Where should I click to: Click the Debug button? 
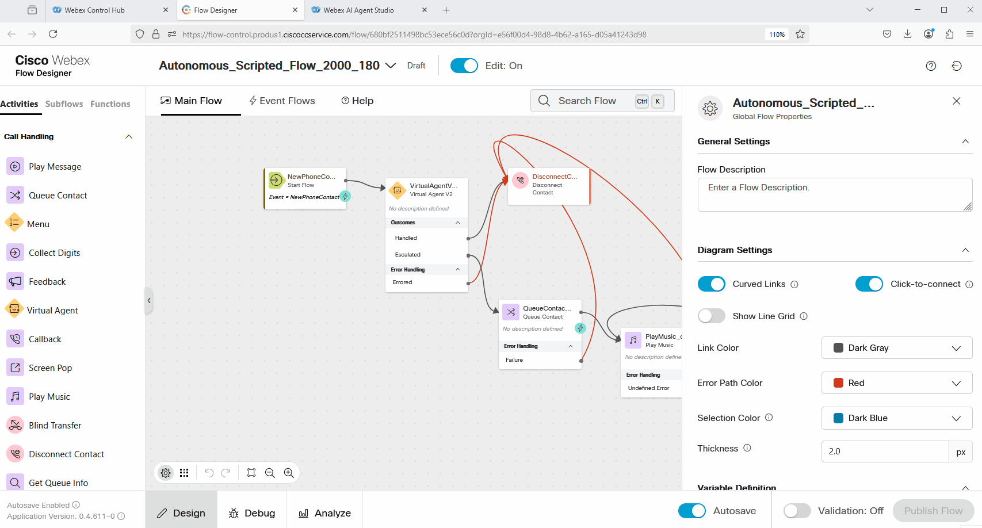(x=252, y=513)
